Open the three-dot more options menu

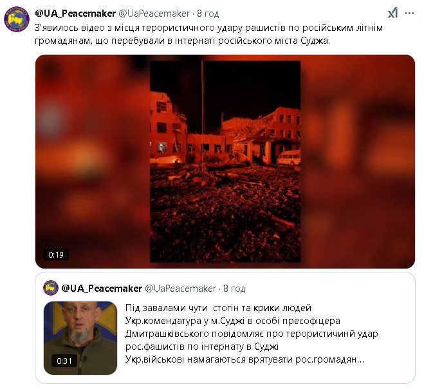409,14
